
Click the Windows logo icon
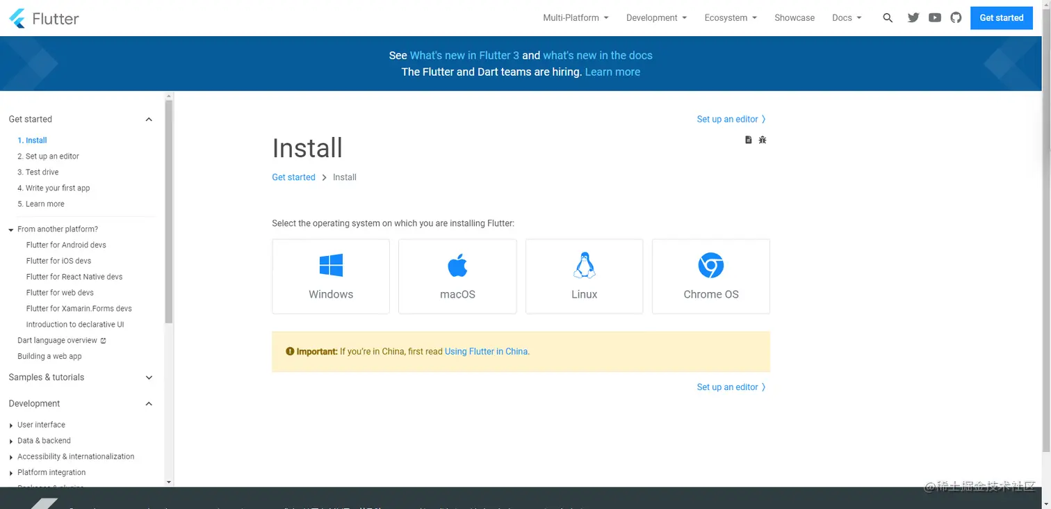click(x=331, y=265)
